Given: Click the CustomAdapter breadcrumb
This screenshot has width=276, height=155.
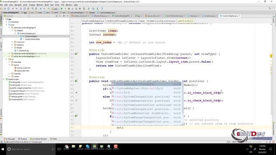Looking at the screenshot, I should click(x=93, y=21).
